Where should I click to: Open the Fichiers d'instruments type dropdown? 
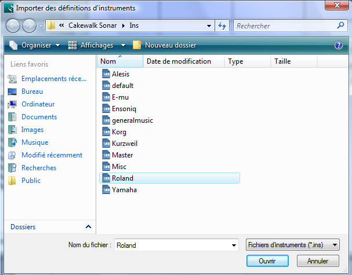click(x=293, y=245)
